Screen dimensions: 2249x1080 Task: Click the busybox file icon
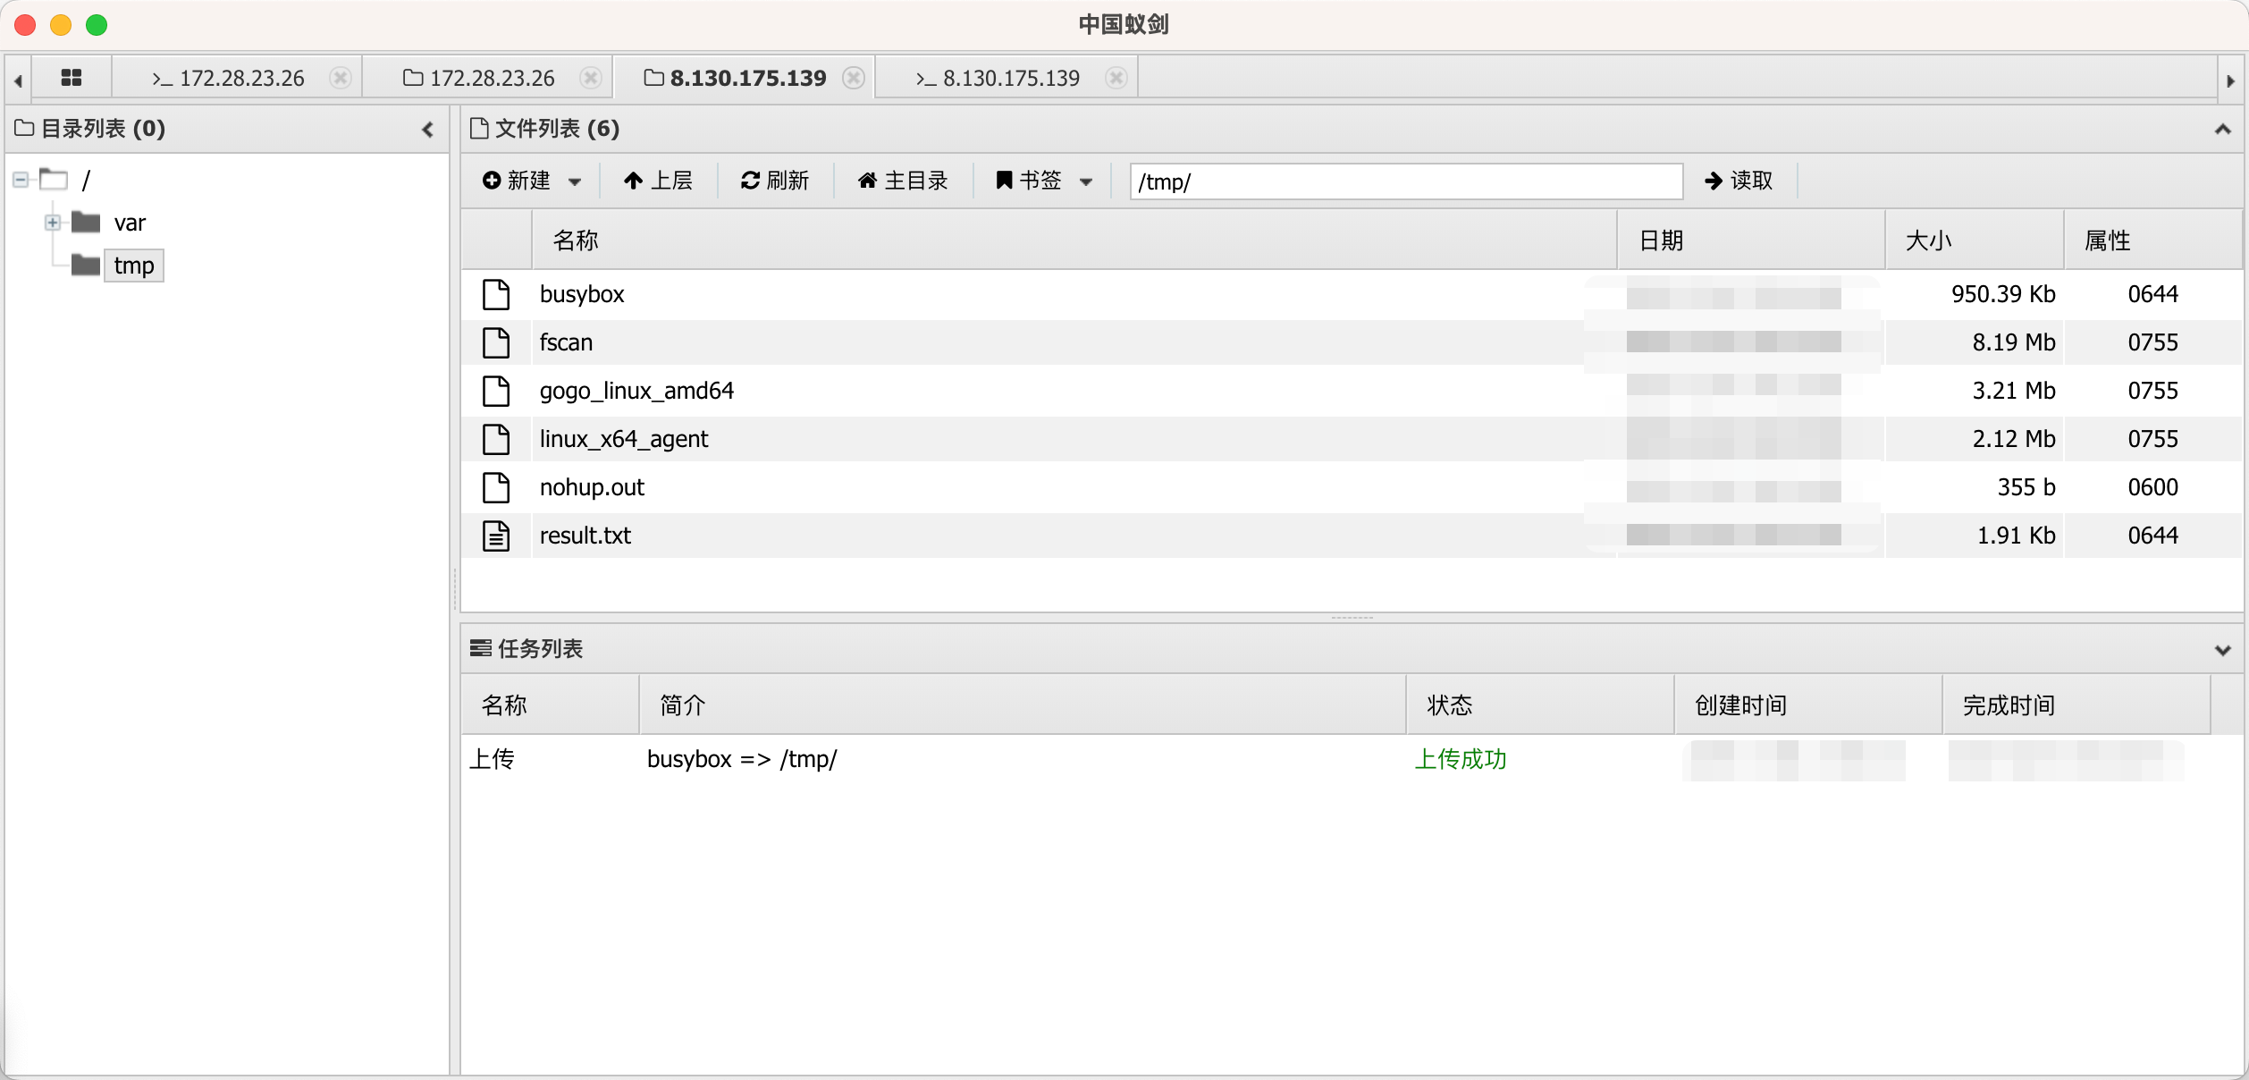(x=496, y=294)
